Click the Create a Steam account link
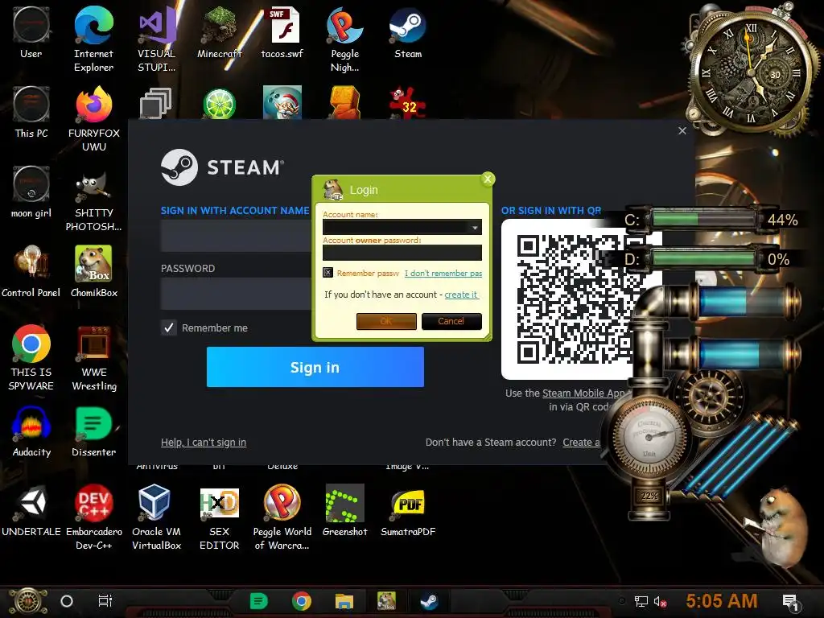The height and width of the screenshot is (618, 824). [x=581, y=443]
